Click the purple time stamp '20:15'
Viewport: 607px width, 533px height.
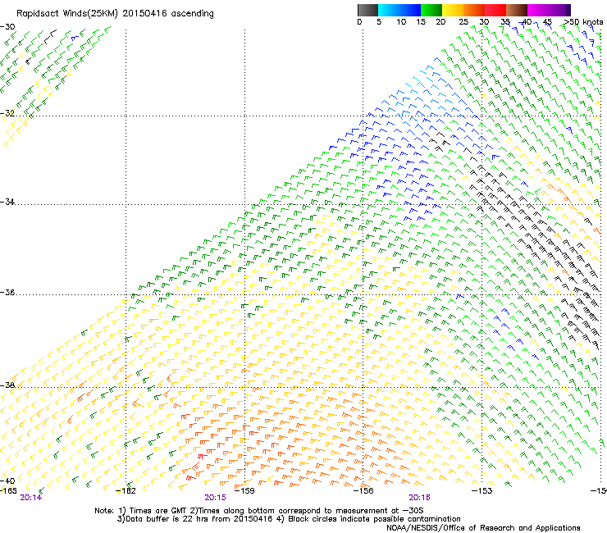[x=215, y=498]
